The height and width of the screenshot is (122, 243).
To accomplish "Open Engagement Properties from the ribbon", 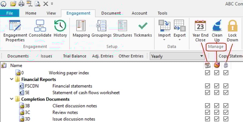I will pyautogui.click(x=15, y=31).
